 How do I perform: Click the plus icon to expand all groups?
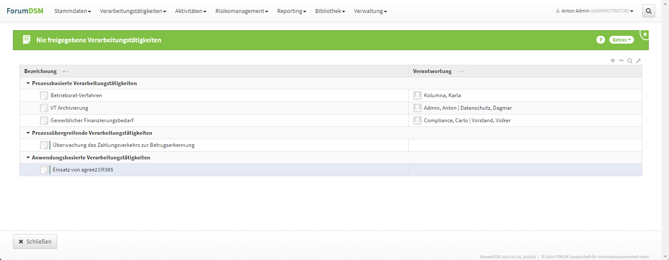click(612, 61)
